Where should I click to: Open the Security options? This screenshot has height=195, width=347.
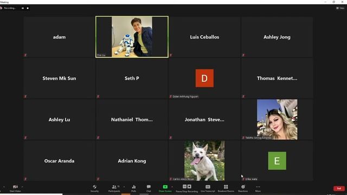[94, 188]
